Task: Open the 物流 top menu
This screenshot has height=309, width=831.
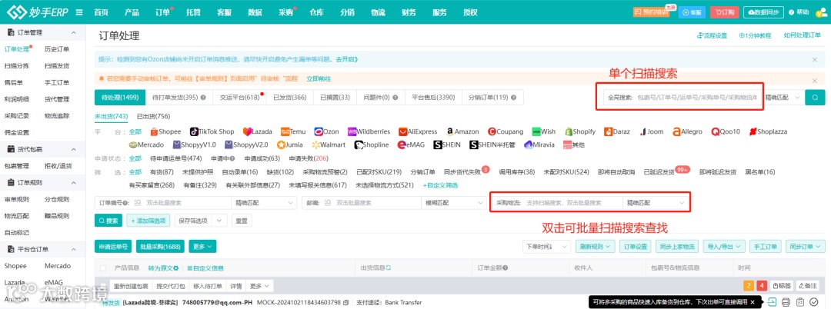Action: [378, 12]
